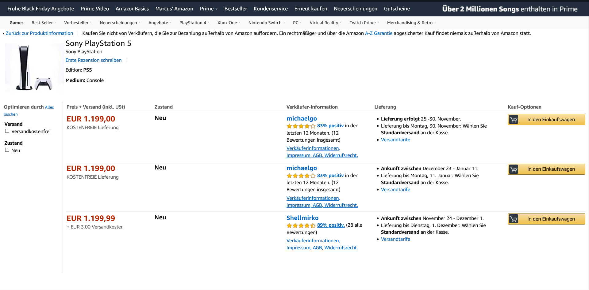Click star rating of first michaelgo offer
The height and width of the screenshot is (290, 589).
pyautogui.click(x=301, y=126)
